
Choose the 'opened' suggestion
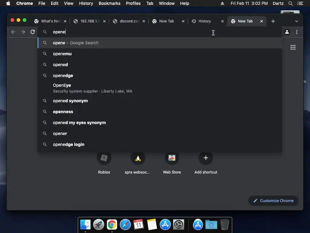pyautogui.click(x=160, y=65)
